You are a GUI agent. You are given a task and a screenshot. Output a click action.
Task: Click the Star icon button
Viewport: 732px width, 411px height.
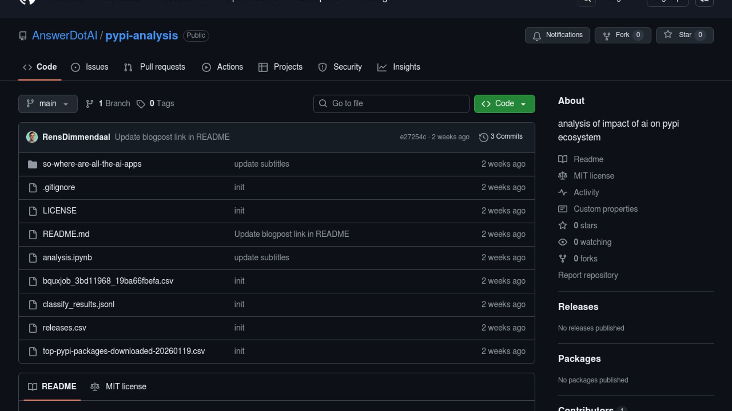(x=668, y=35)
